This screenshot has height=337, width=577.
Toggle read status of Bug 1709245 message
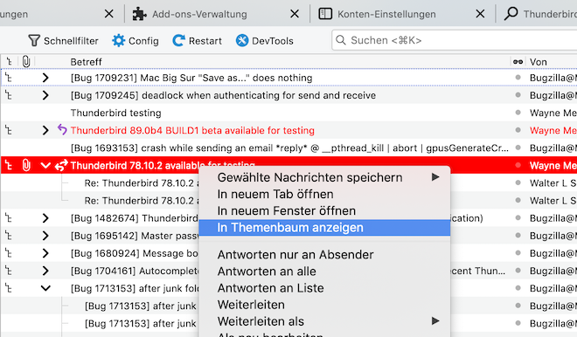pos(518,95)
